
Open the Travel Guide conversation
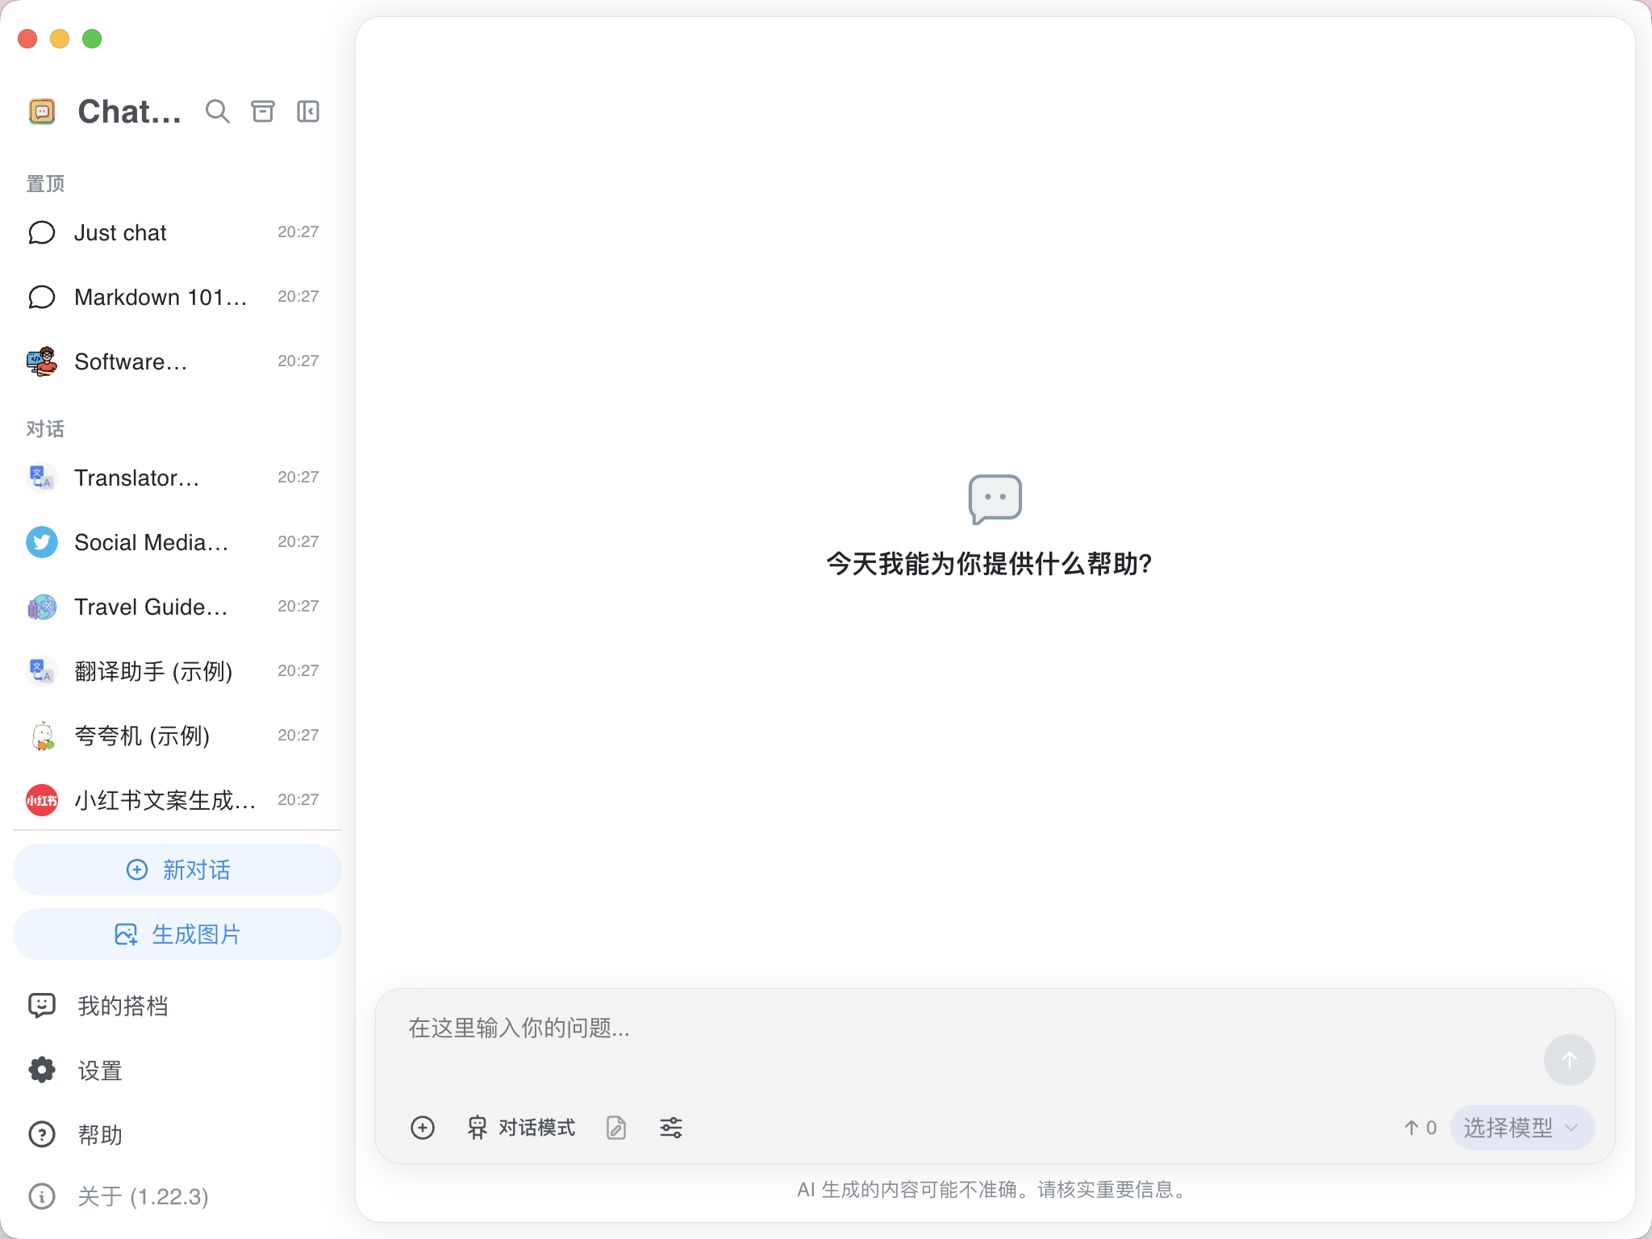[176, 607]
